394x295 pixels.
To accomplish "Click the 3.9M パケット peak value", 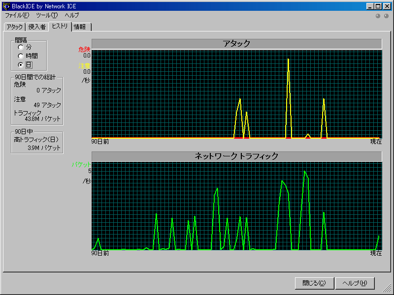I will click(x=44, y=148).
